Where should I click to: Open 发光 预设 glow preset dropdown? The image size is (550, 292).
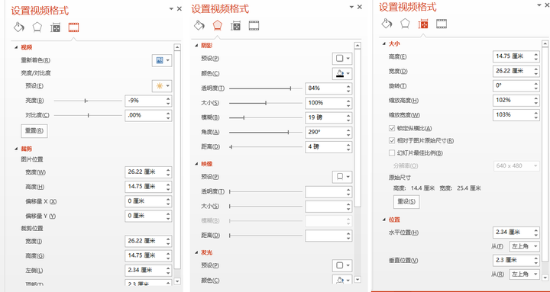point(342,265)
